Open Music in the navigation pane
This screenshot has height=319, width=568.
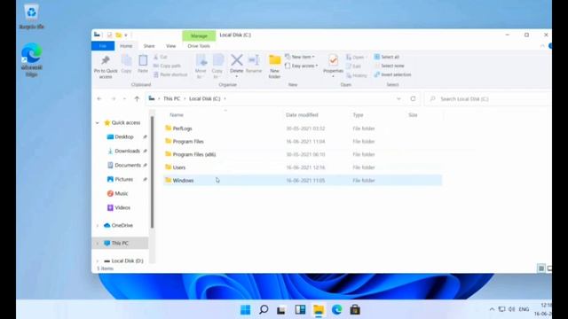click(x=121, y=193)
